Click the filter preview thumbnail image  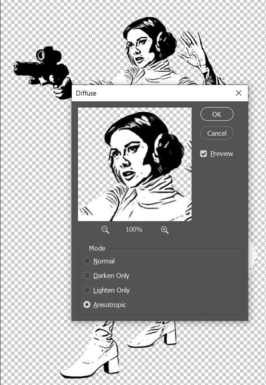tap(135, 164)
